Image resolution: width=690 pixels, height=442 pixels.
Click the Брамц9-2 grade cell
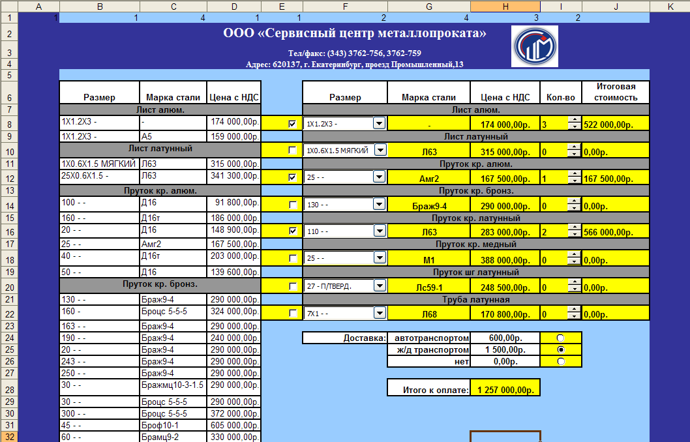click(173, 437)
